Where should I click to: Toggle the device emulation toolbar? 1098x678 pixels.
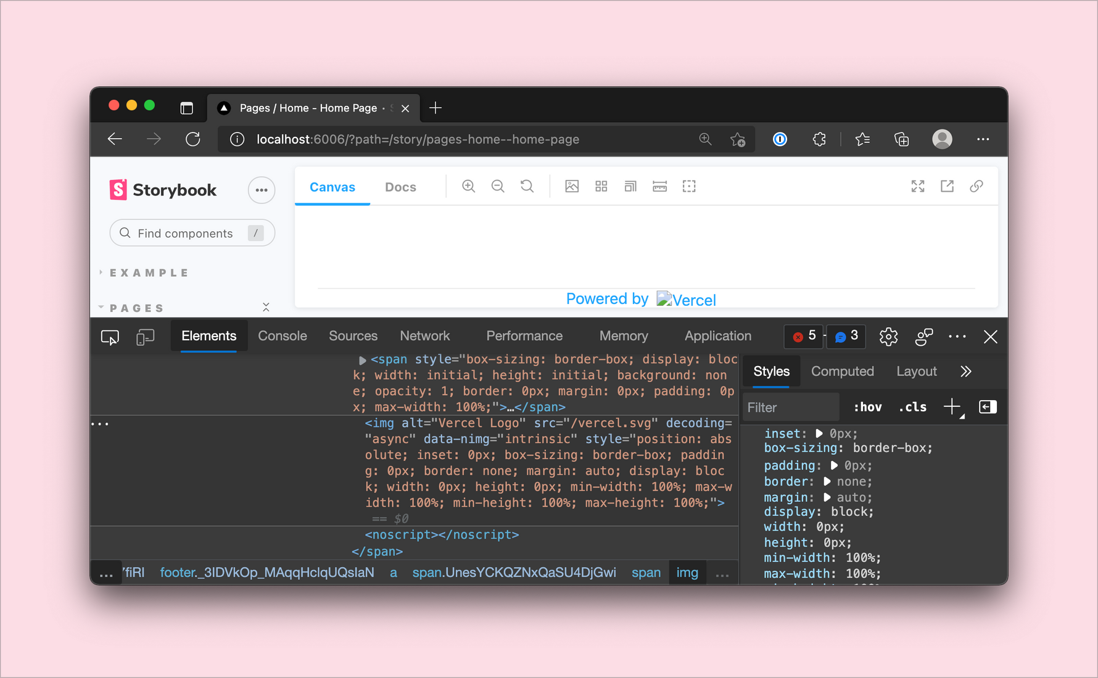[146, 337]
